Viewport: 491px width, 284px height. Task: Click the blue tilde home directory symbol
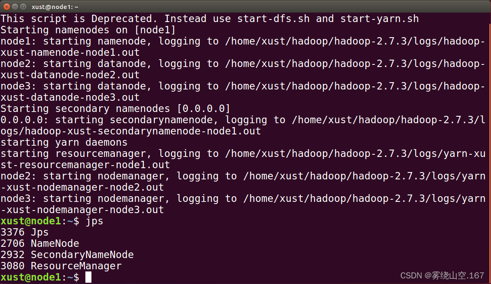click(70, 277)
